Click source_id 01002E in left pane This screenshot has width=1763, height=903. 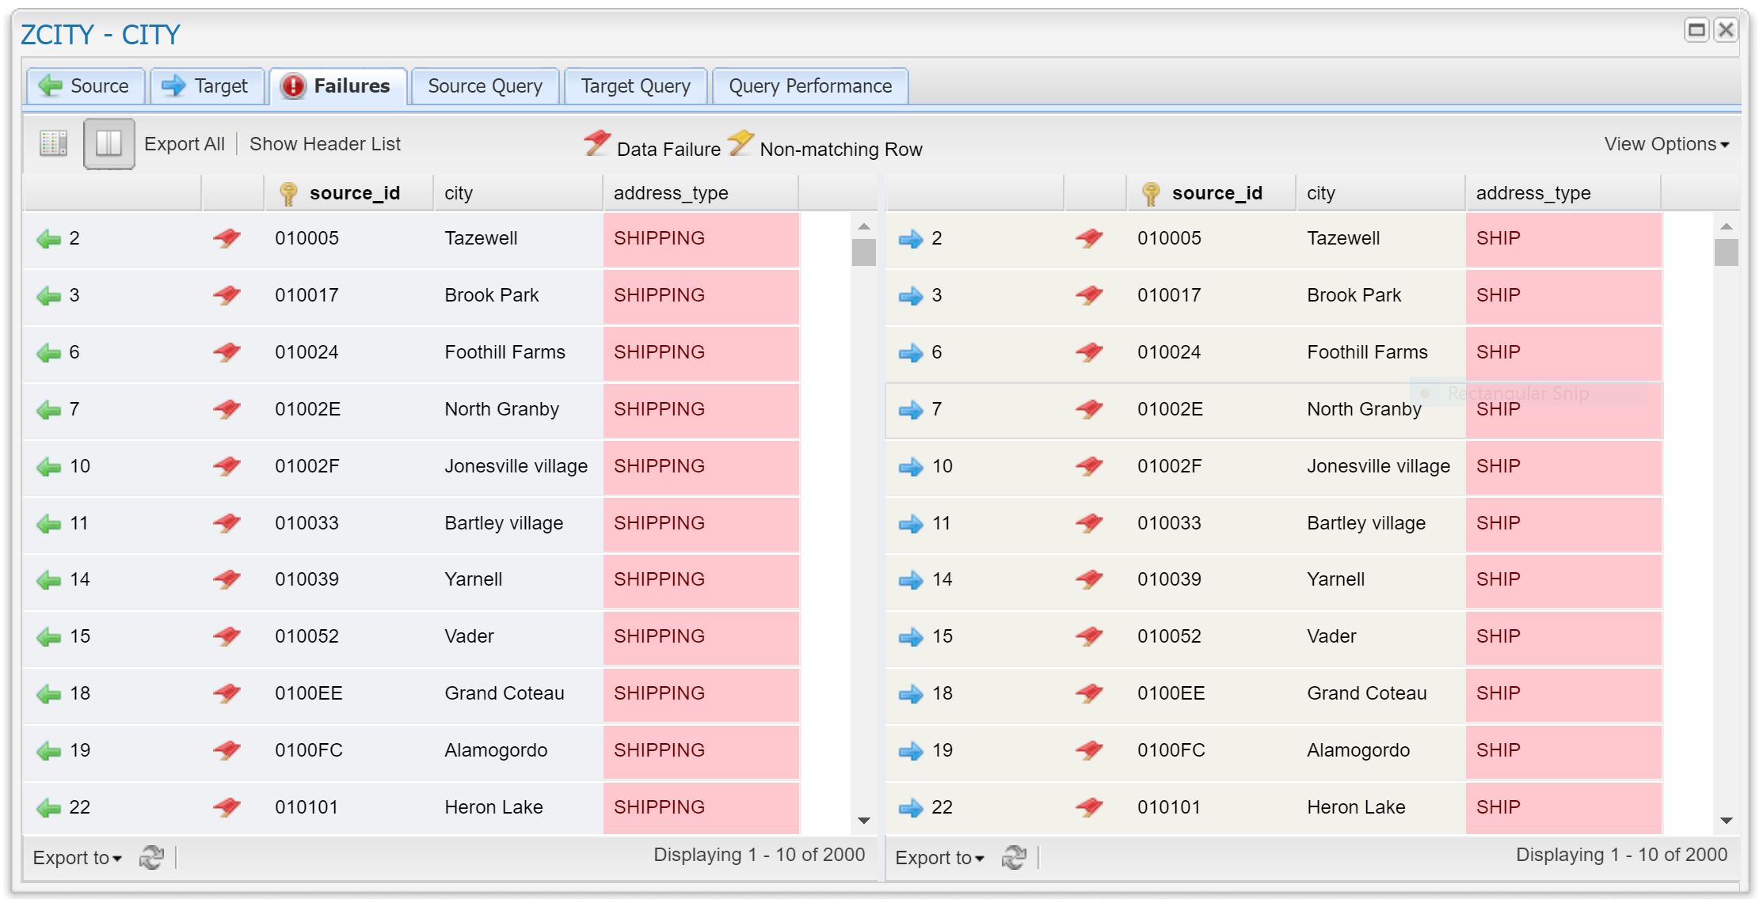(x=307, y=409)
